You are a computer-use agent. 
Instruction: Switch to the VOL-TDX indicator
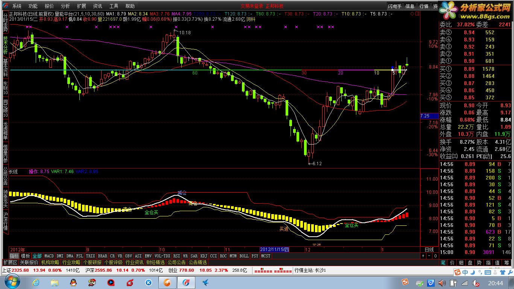(162, 256)
